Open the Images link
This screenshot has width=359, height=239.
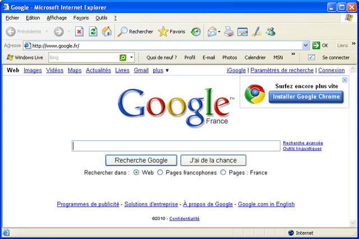coord(33,70)
